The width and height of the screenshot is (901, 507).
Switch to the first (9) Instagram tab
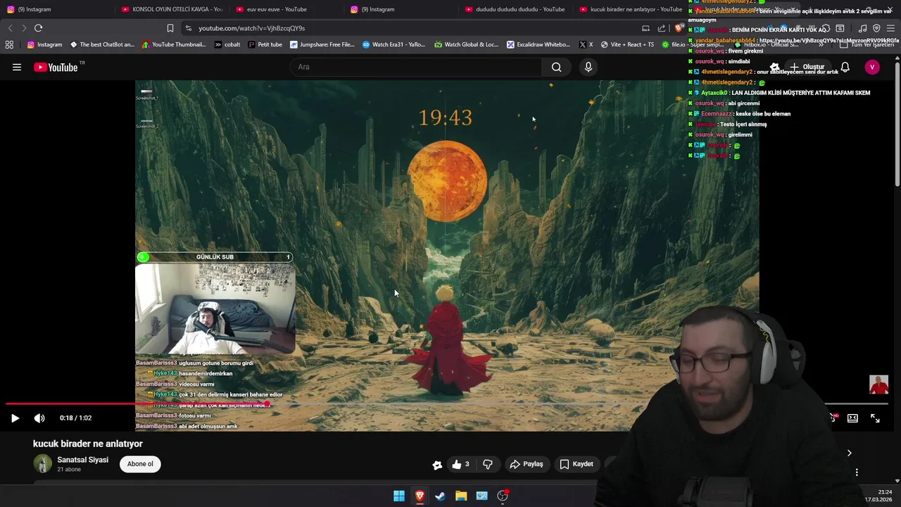click(56, 9)
